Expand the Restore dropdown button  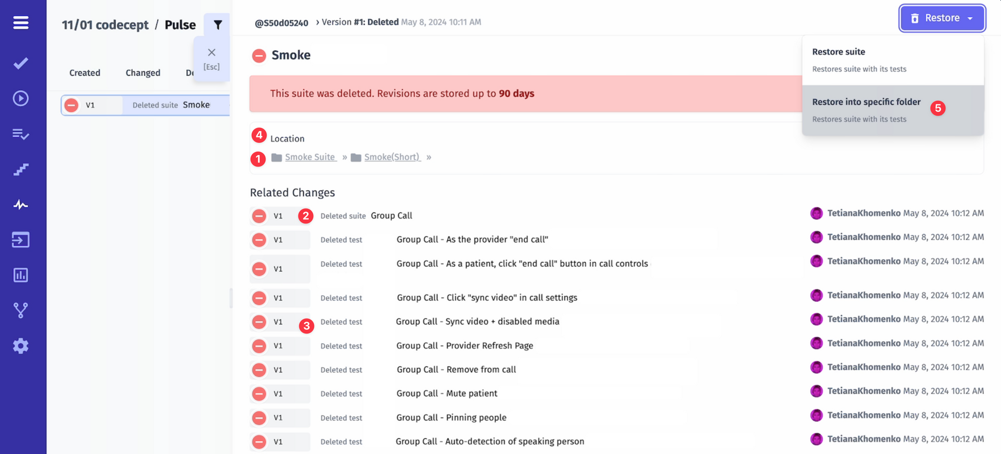(x=942, y=18)
